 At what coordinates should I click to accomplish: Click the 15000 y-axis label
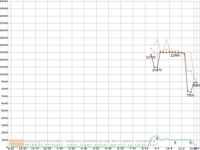[4, 38]
